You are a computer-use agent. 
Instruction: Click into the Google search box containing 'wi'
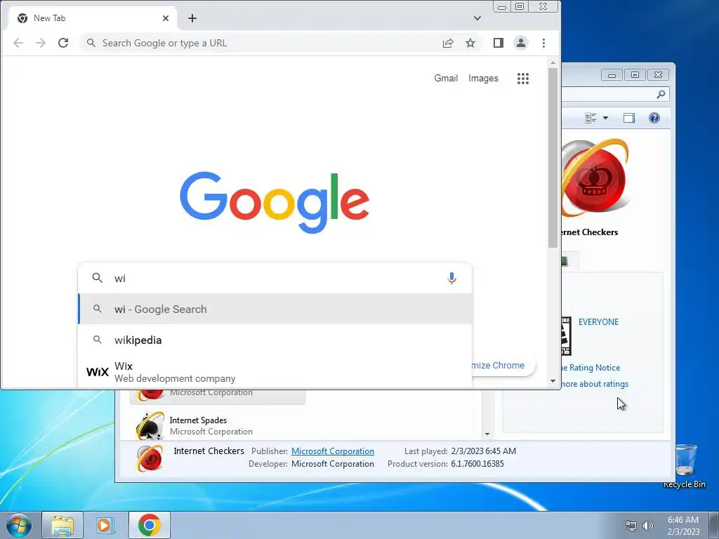[275, 278]
